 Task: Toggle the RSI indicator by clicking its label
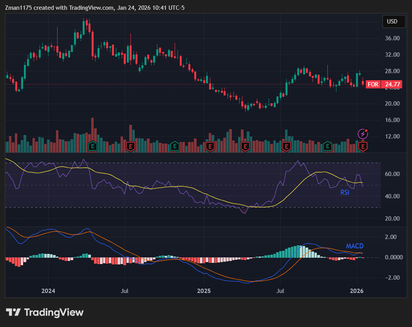(345, 192)
